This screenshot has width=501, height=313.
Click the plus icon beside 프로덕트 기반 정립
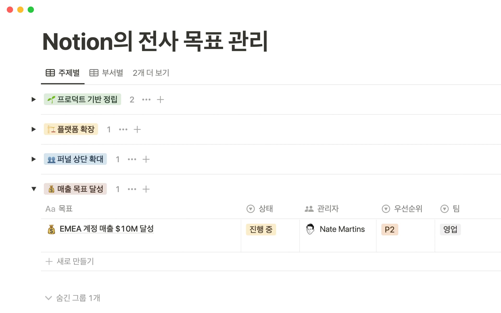[160, 99]
